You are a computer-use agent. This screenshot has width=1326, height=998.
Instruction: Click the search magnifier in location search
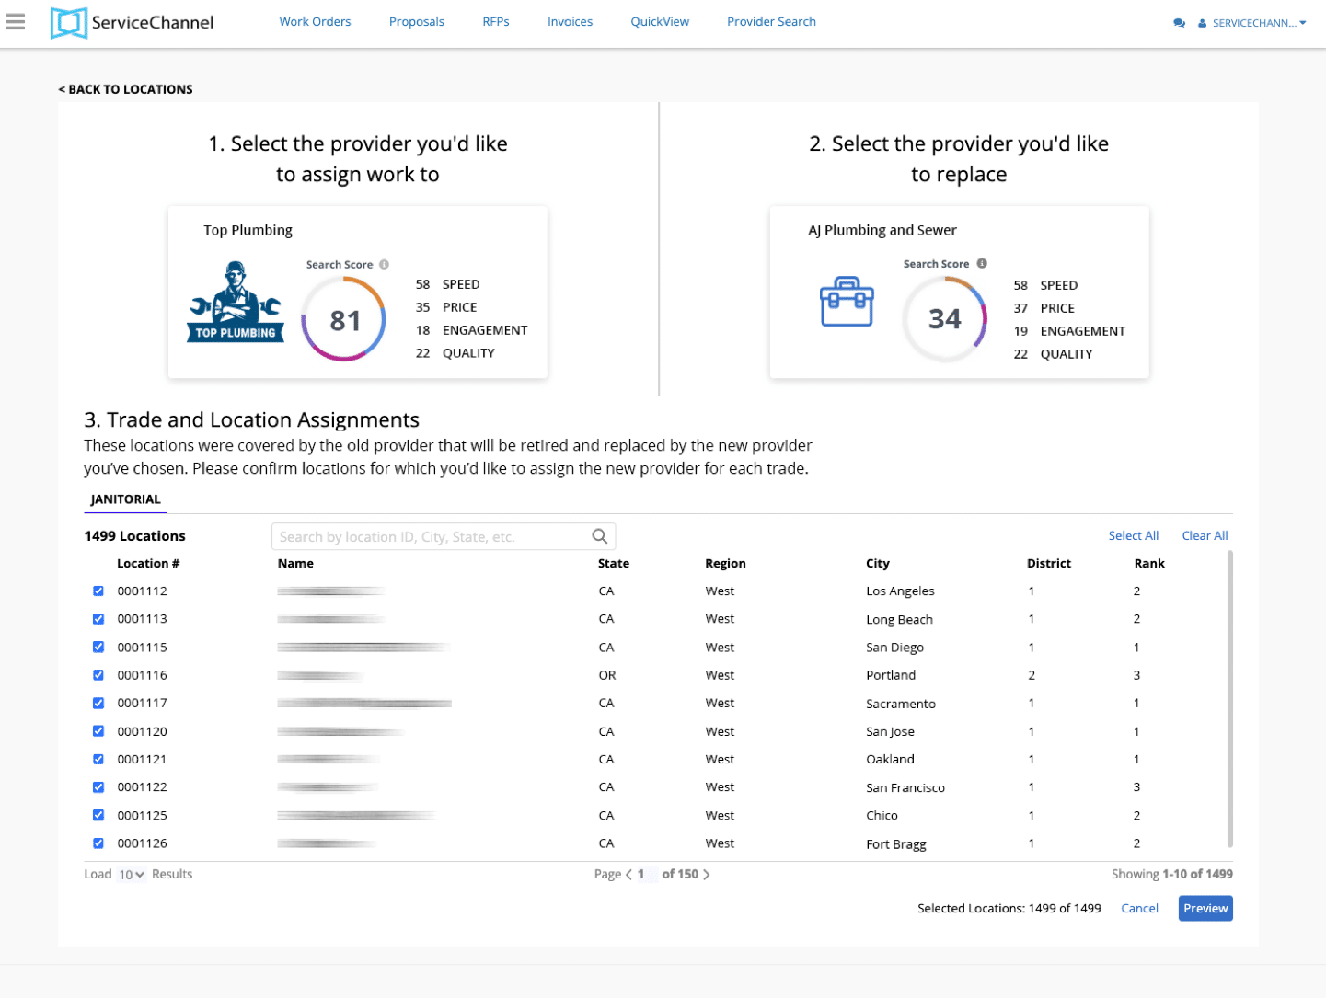[x=599, y=536]
